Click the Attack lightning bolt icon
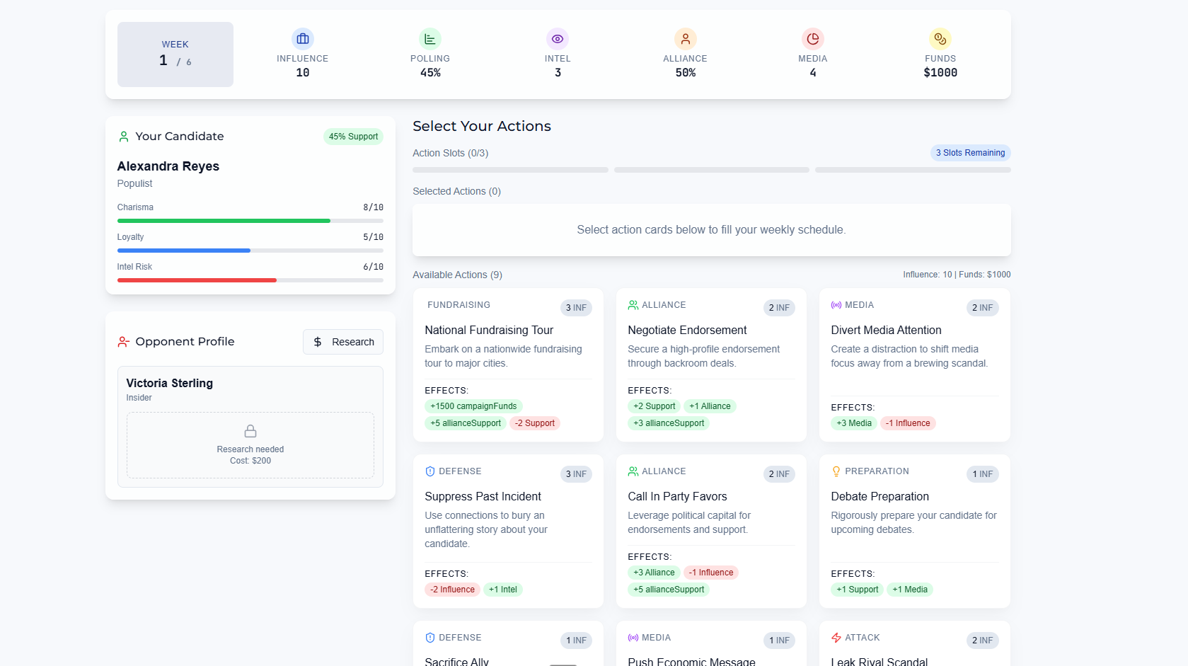Viewport: 1188px width, 666px height. [836, 638]
